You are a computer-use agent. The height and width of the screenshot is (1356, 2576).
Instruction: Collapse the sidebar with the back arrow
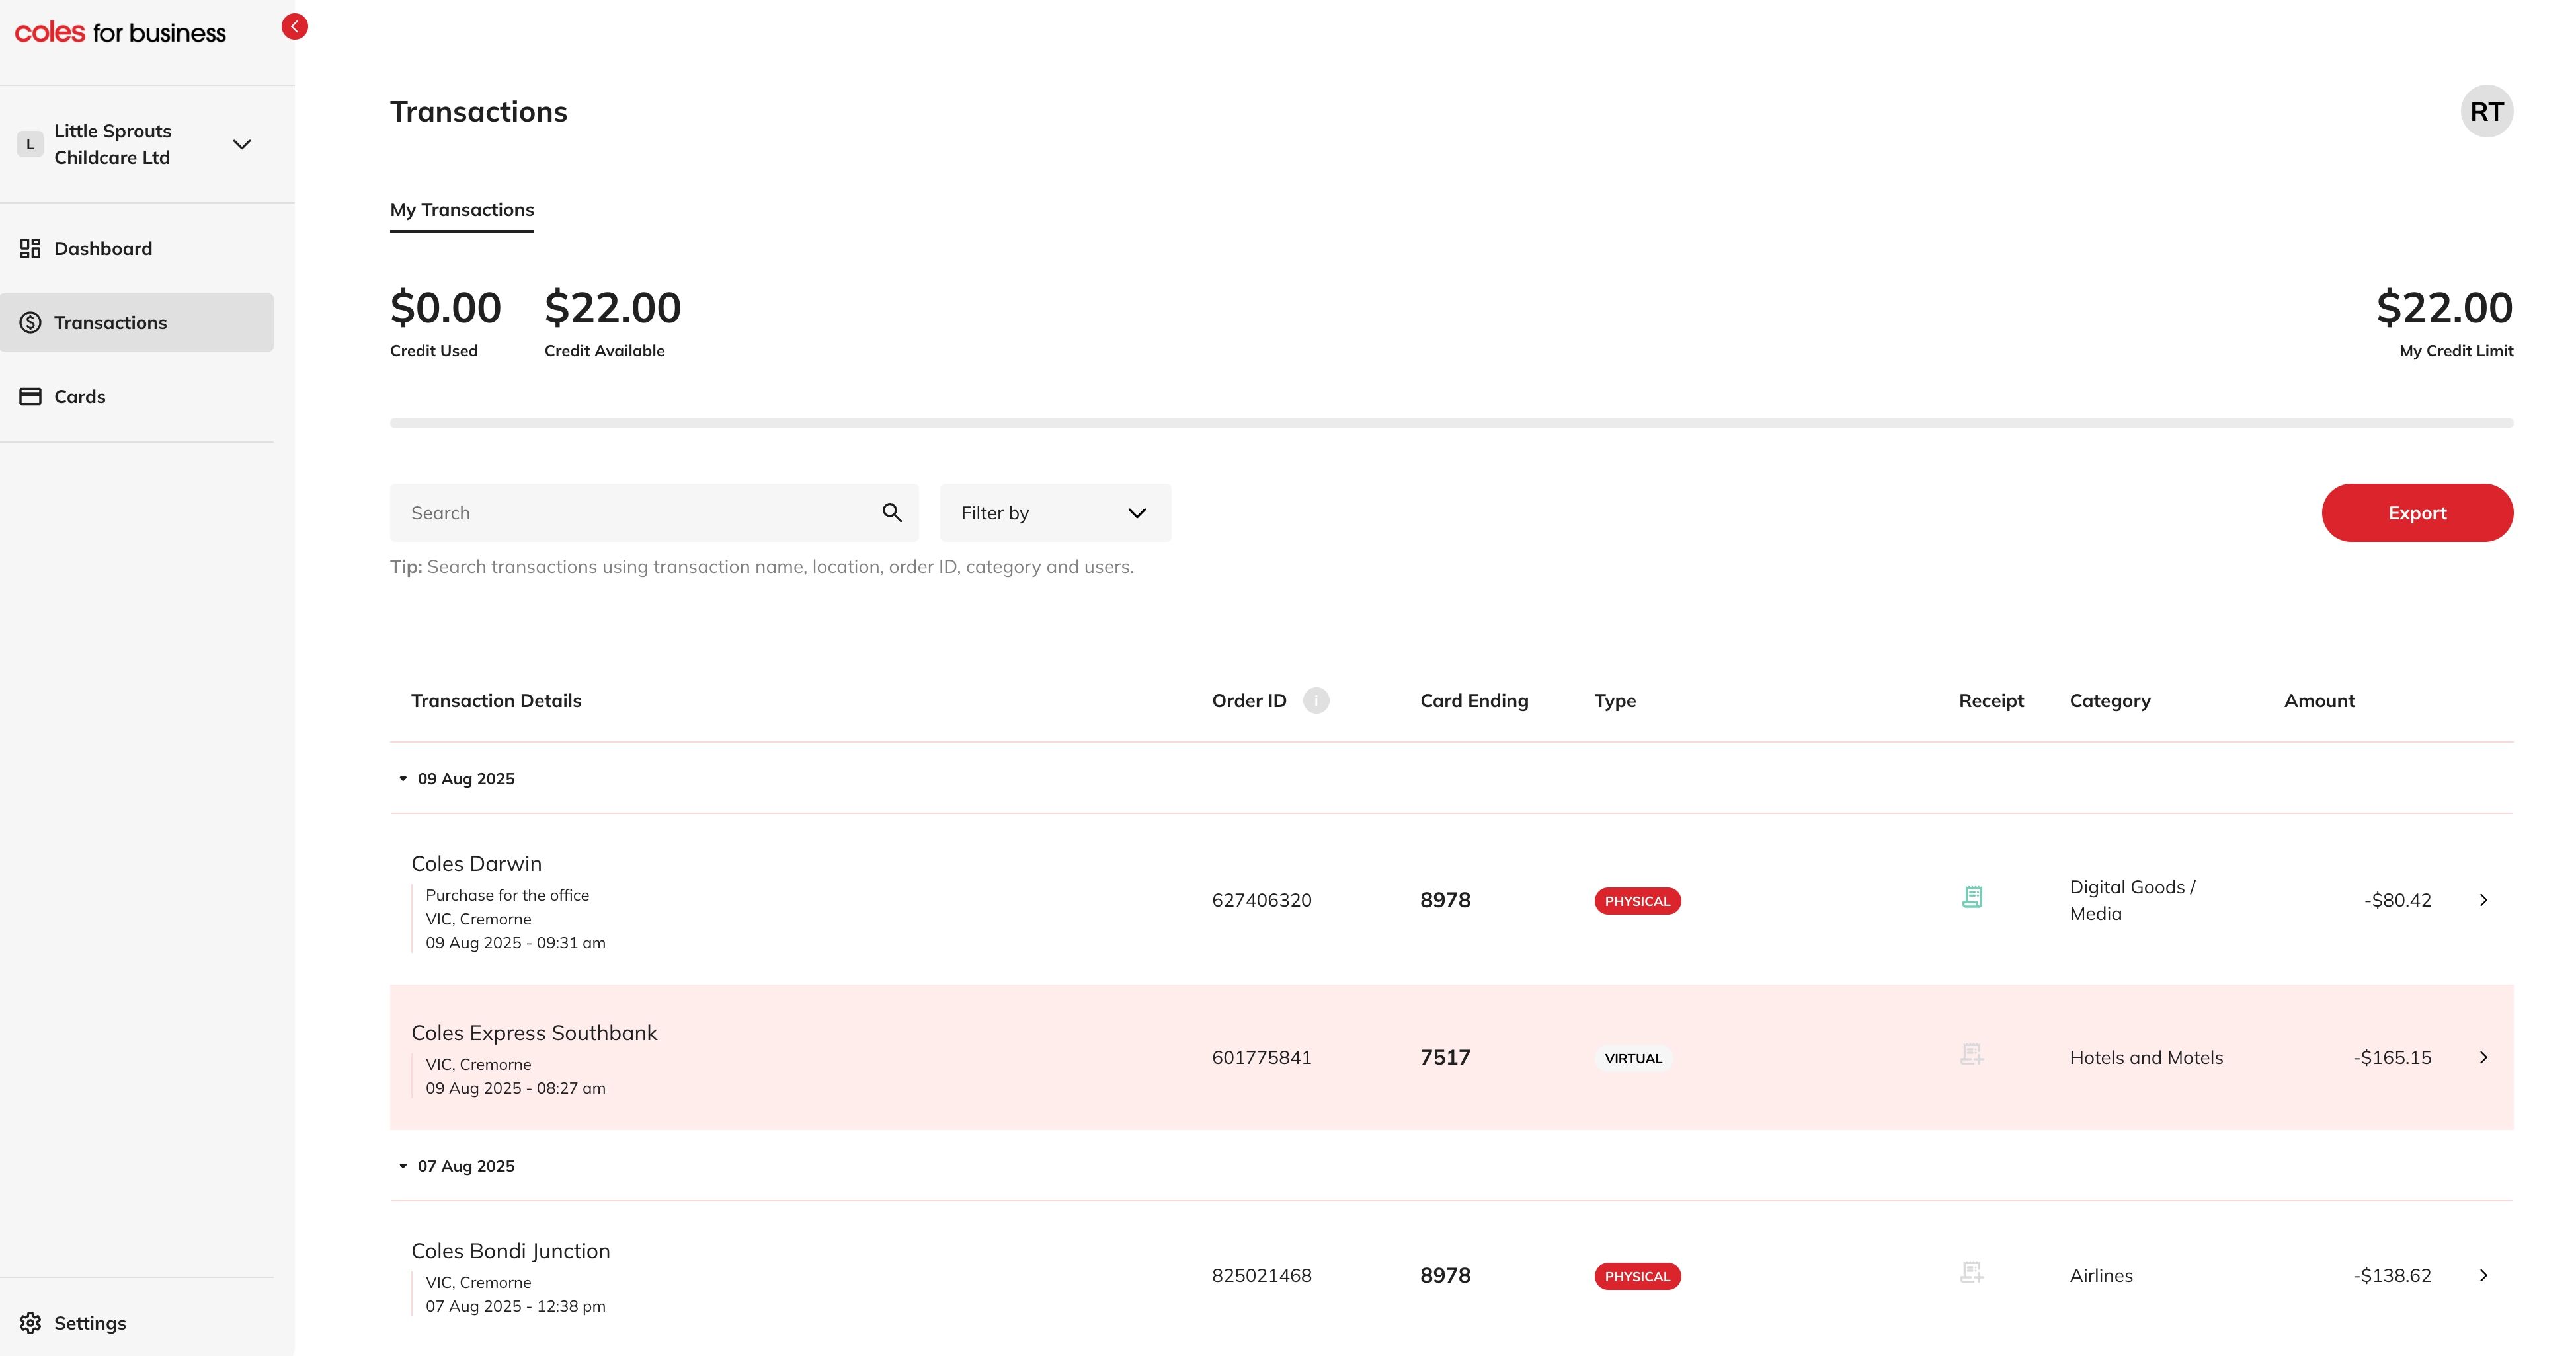point(294,26)
